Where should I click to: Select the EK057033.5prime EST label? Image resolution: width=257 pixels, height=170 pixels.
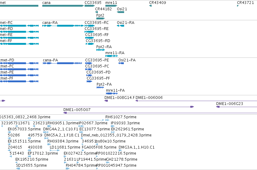(24, 129)
